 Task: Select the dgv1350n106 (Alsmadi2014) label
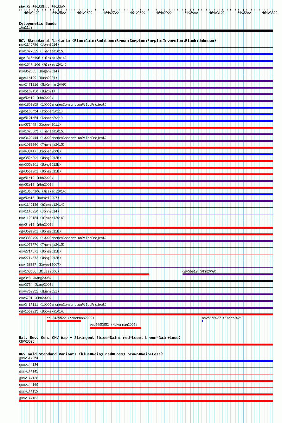[43, 191]
